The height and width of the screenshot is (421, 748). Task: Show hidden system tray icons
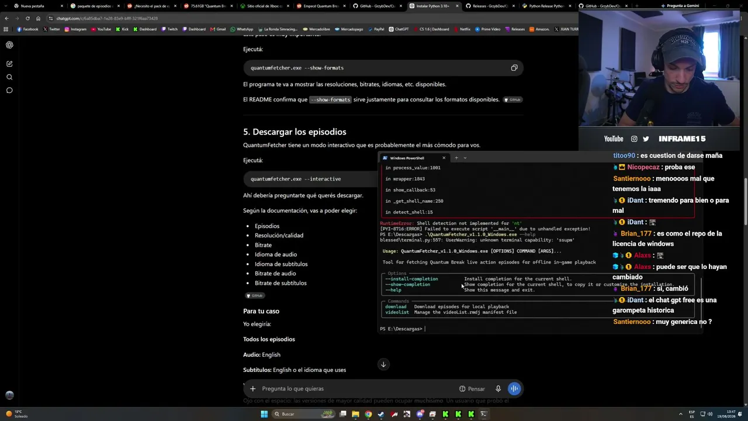pos(680,414)
